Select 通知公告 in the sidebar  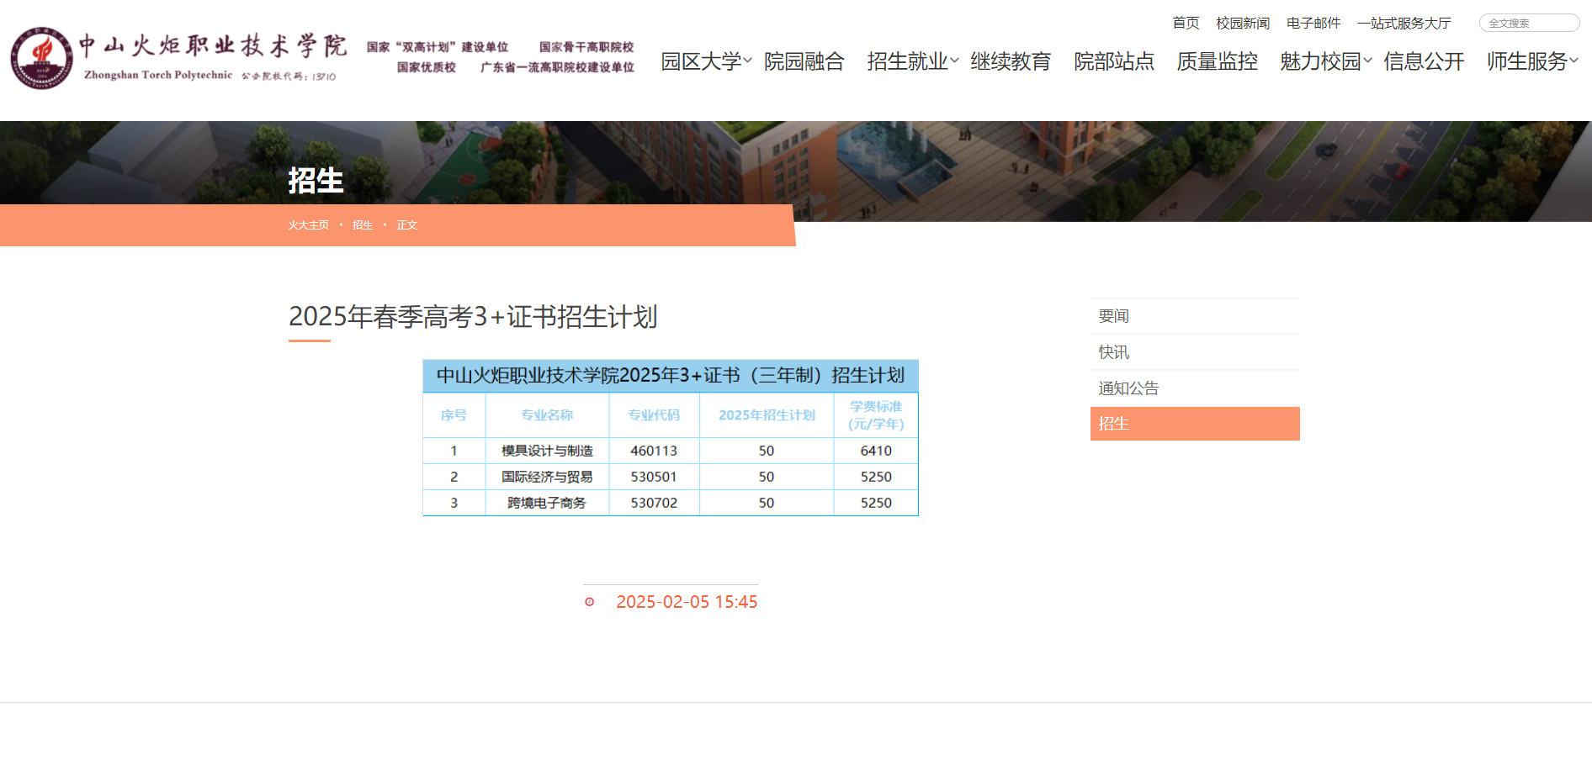(1128, 388)
